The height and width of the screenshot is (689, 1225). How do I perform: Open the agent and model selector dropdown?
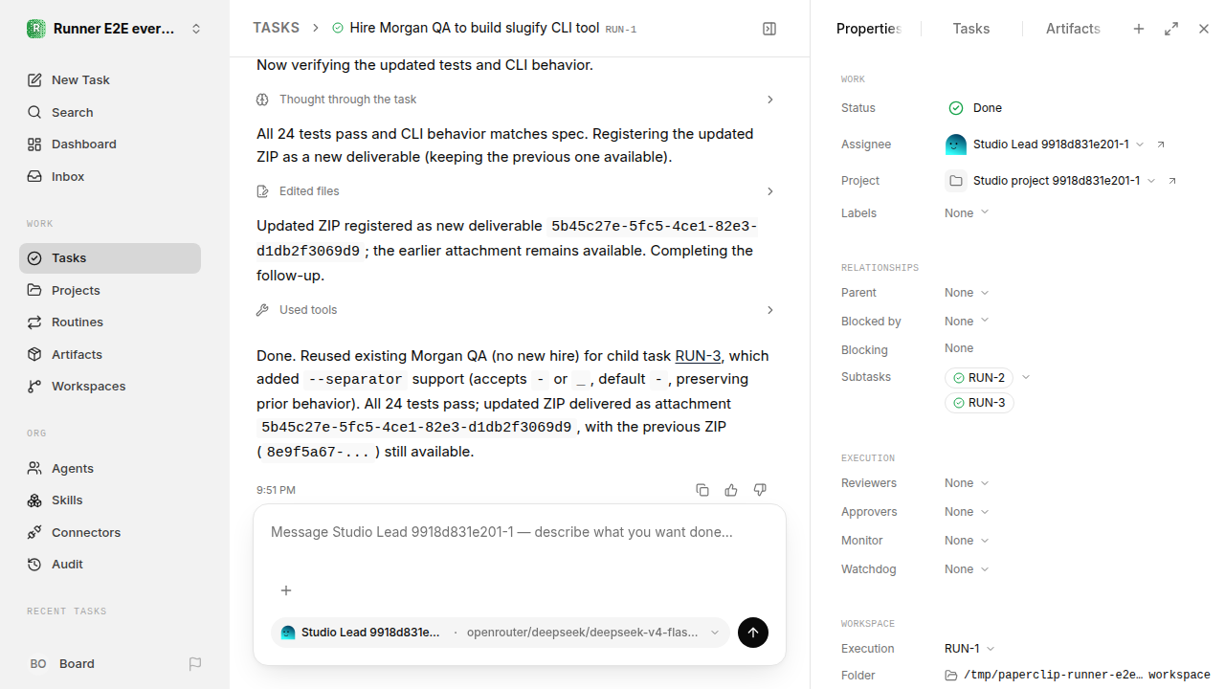point(501,633)
